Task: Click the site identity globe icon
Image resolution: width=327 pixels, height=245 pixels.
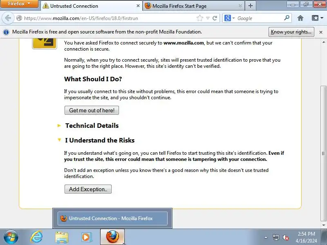Action: [19, 18]
